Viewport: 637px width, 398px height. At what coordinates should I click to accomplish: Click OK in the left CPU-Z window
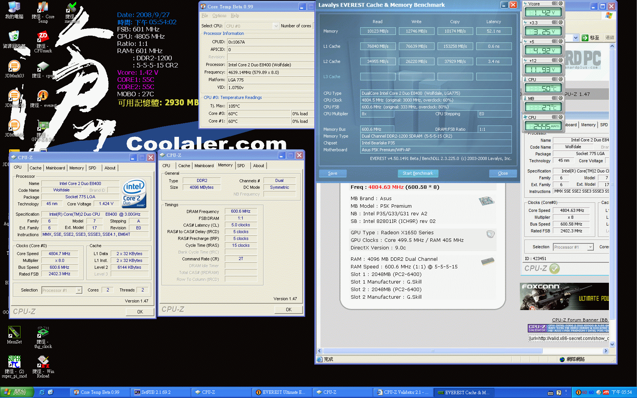[x=140, y=312]
